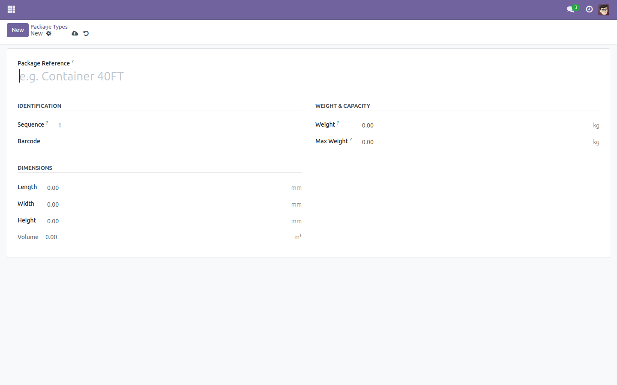Image resolution: width=617 pixels, height=385 pixels.
Task: Go back to Package Types breadcrumb
Action: [x=49, y=27]
